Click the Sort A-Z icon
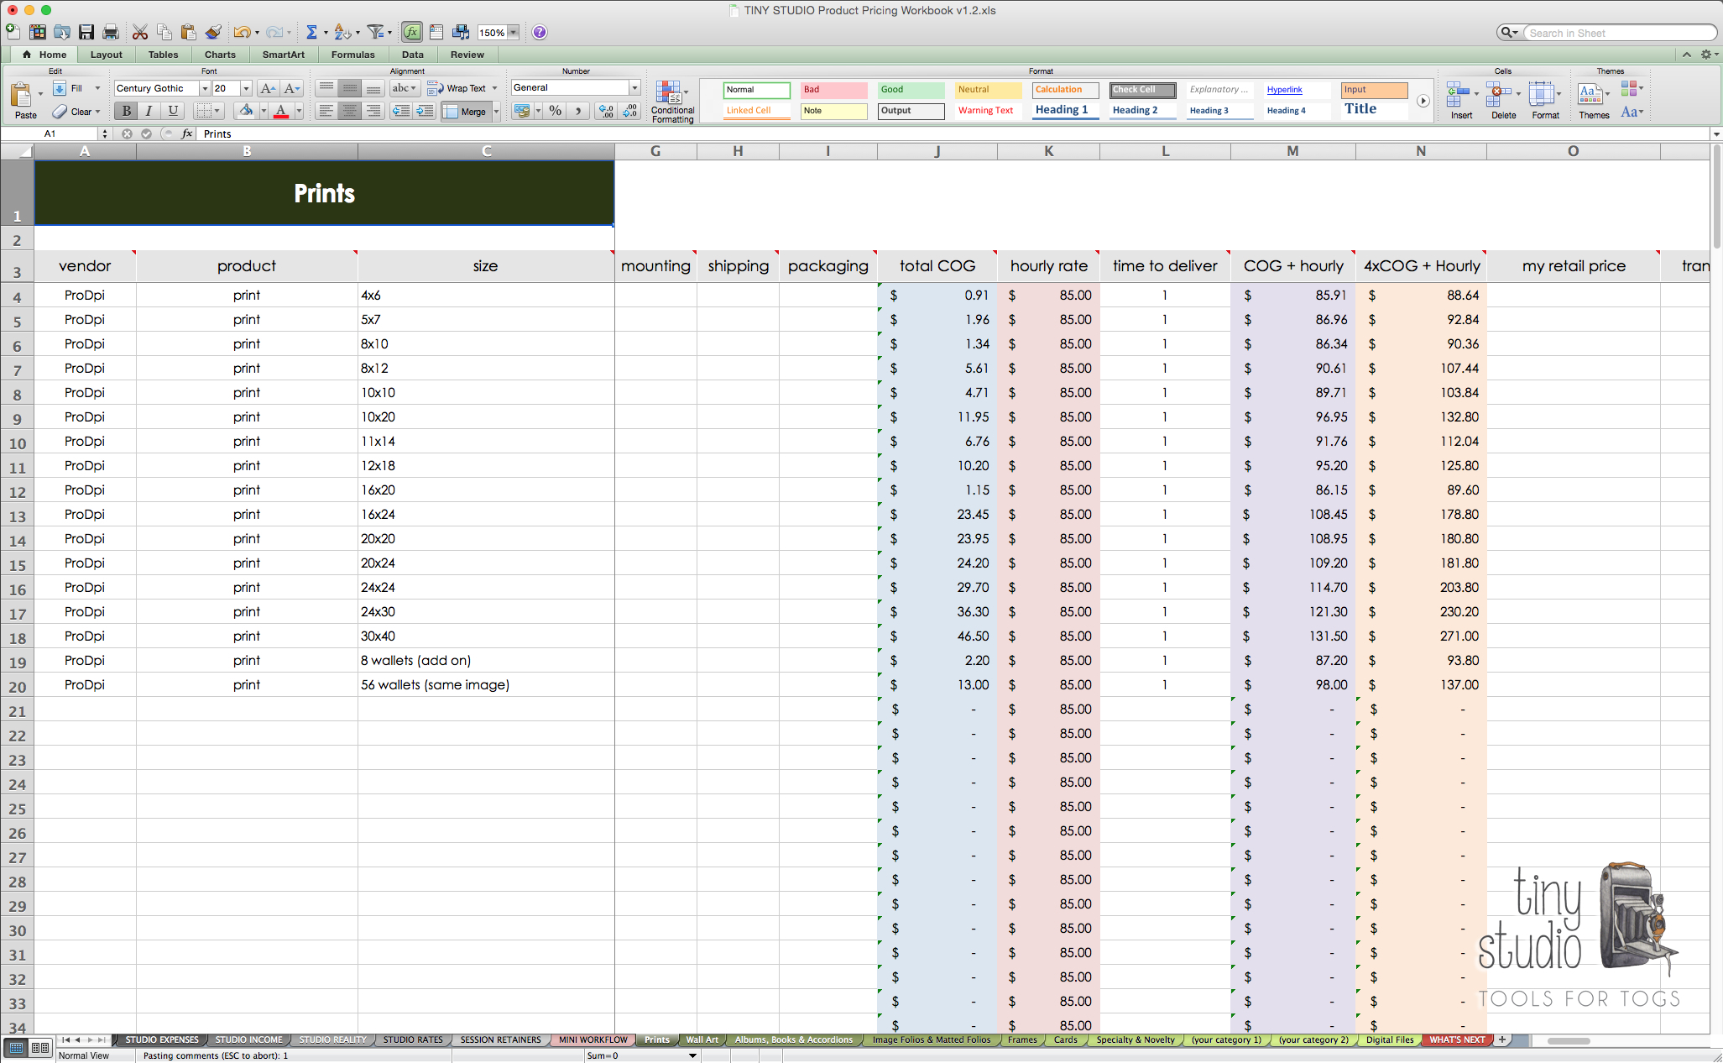This screenshot has height=1063, width=1723. click(x=341, y=32)
